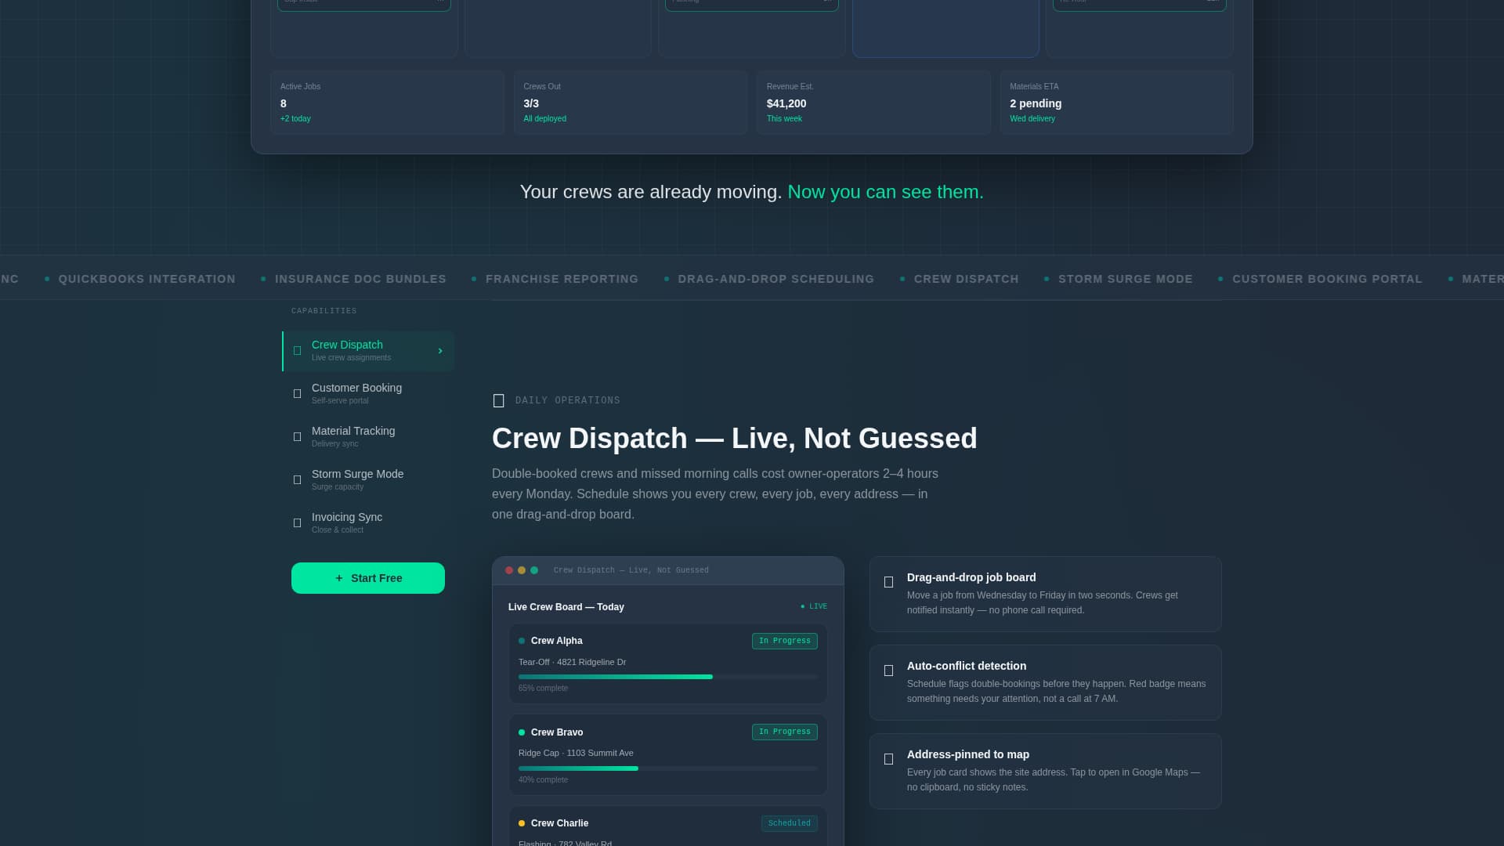
Task: Toggle Crew Charlie's yellow status dot
Action: click(x=521, y=823)
